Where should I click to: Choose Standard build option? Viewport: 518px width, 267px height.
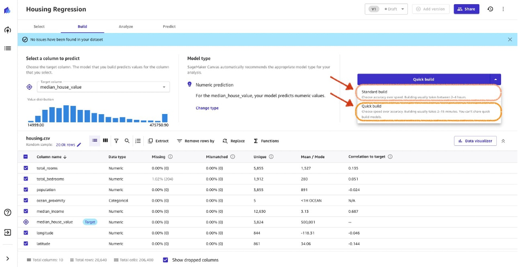[x=429, y=94]
